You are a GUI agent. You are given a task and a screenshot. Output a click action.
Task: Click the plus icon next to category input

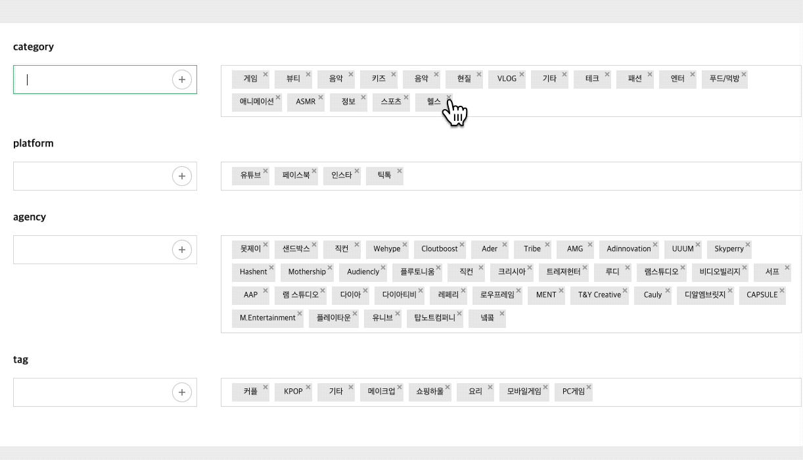(182, 79)
